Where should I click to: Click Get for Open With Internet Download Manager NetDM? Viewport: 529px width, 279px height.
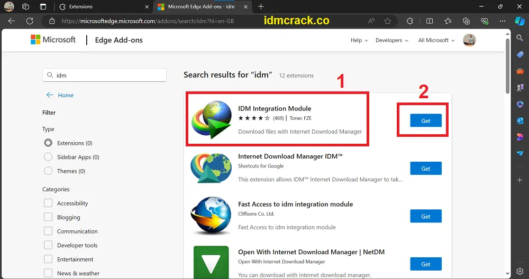point(426,264)
